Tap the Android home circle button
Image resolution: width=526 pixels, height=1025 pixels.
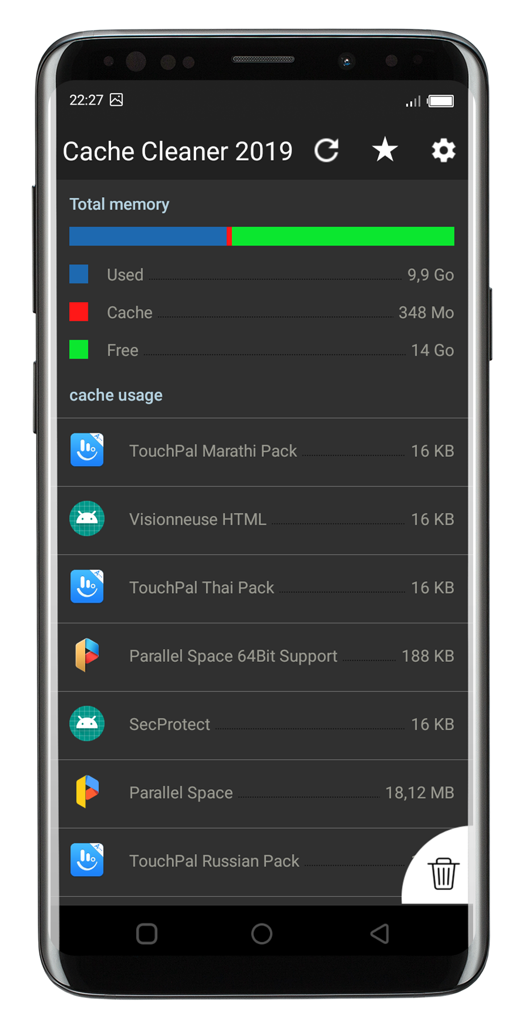point(262,934)
